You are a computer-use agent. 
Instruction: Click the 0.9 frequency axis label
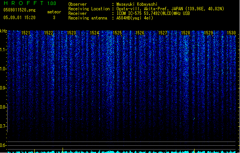3,88
